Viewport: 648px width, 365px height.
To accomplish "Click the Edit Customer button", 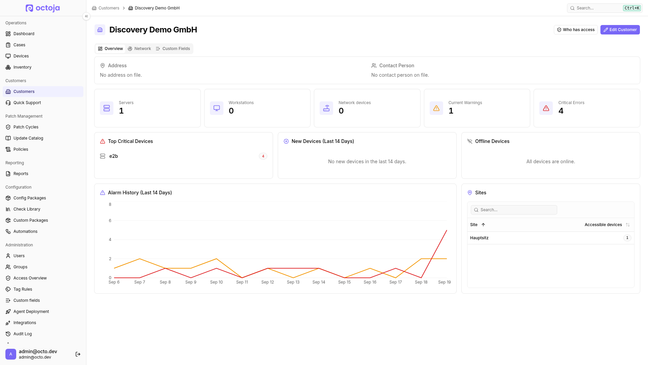I will point(620,30).
